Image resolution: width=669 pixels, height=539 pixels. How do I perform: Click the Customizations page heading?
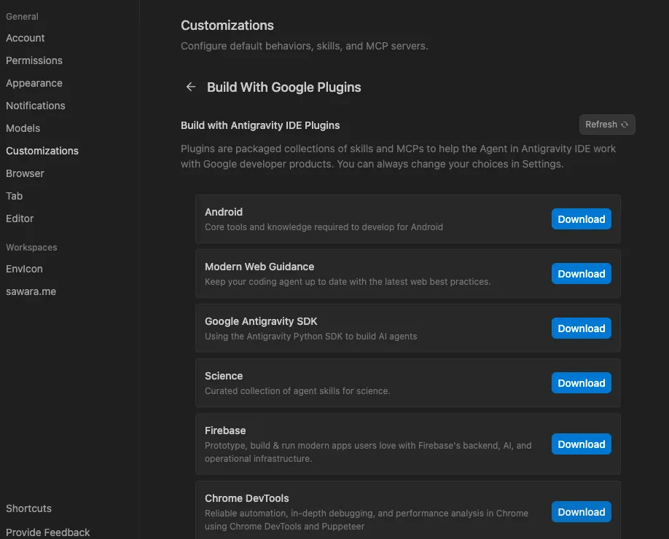[x=227, y=25]
